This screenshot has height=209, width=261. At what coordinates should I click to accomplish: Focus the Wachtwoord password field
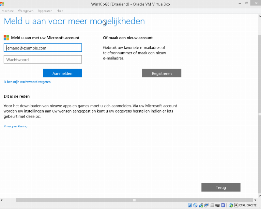(43, 59)
